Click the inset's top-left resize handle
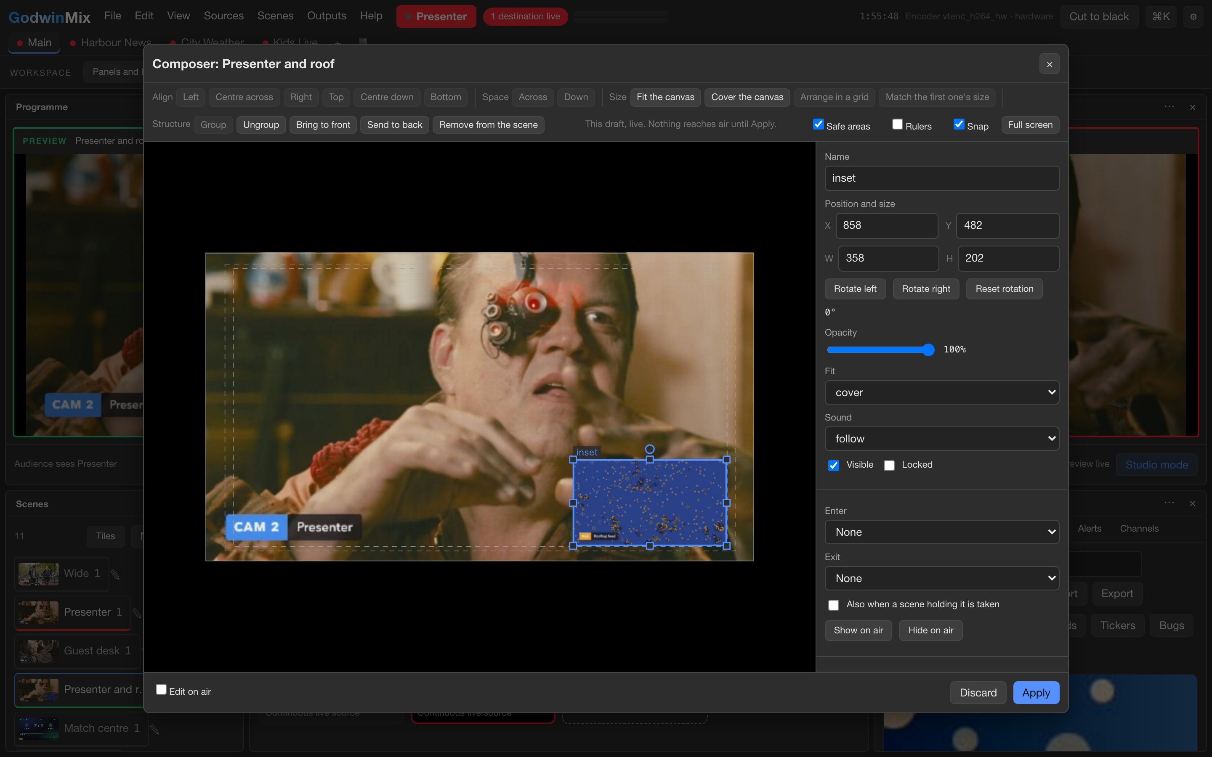This screenshot has height=757, width=1212. pos(573,459)
